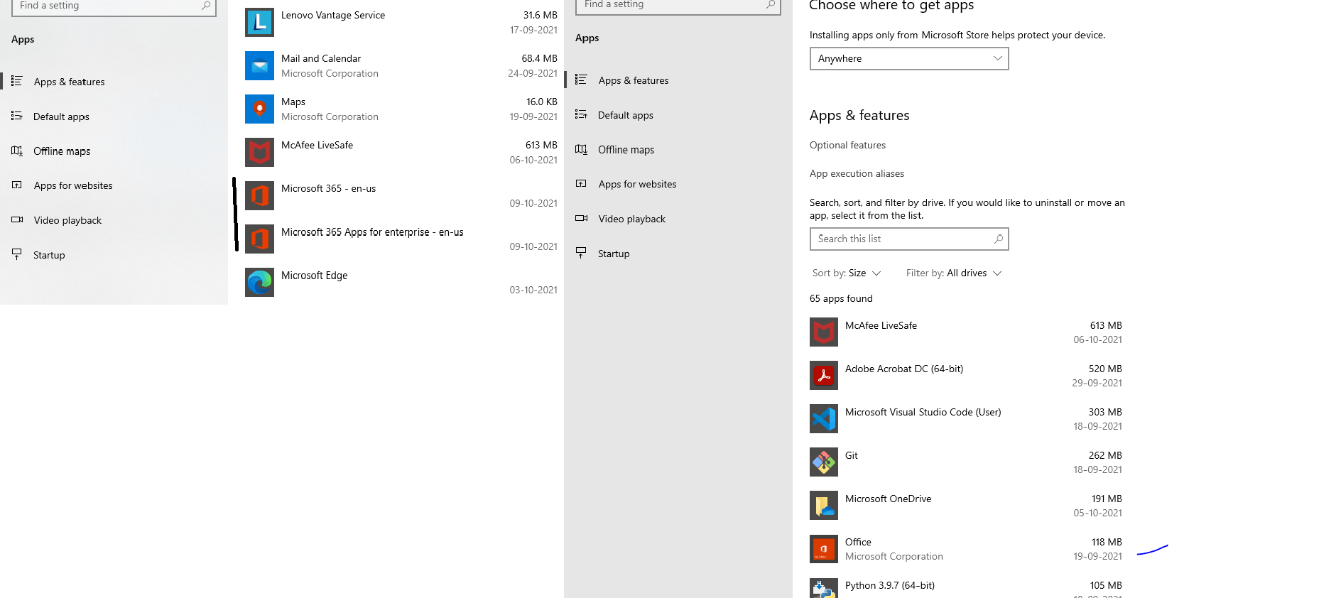The image size is (1336, 598).
Task: Open the Optional features link
Action: (x=847, y=145)
